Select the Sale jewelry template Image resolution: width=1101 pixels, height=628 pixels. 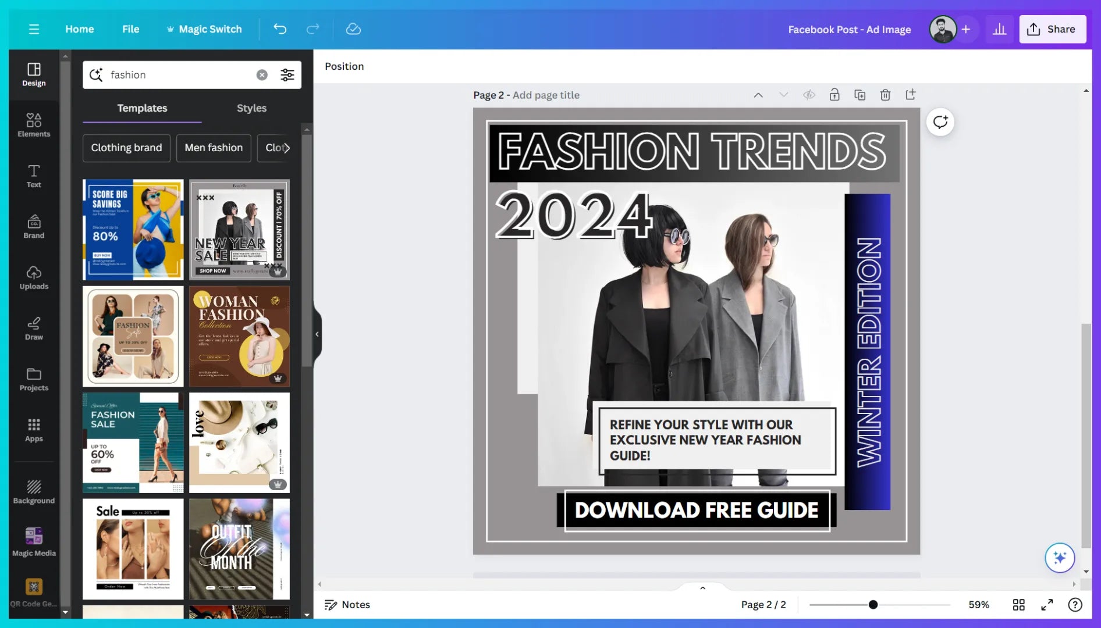[133, 549]
